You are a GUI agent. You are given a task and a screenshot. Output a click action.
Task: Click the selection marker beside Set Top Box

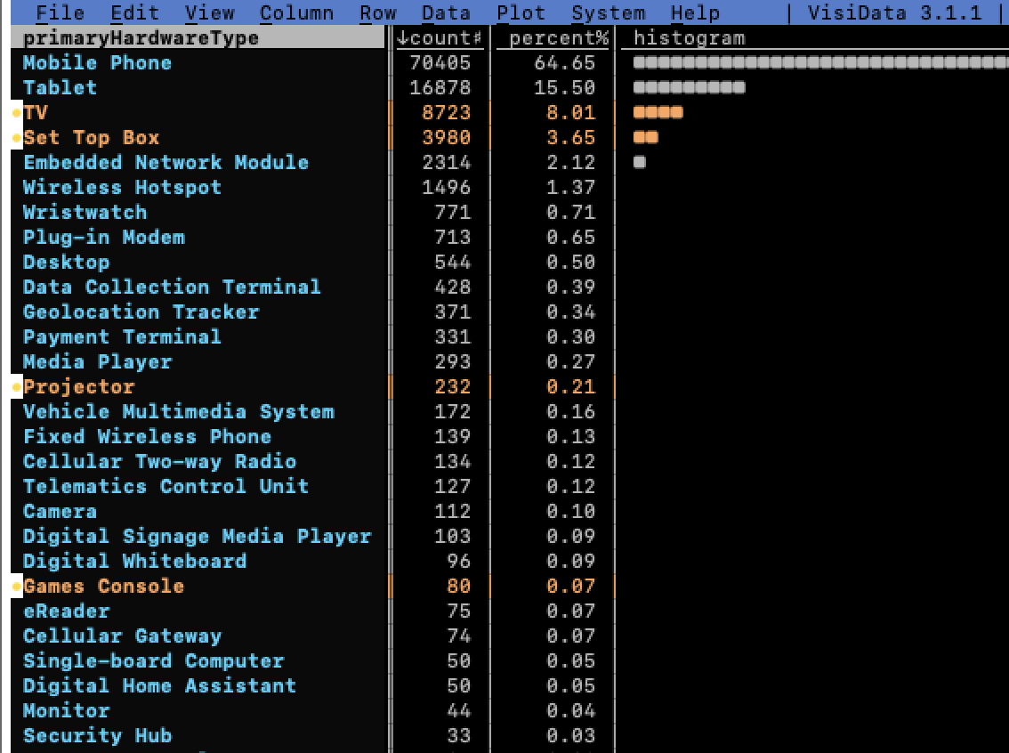[17, 138]
